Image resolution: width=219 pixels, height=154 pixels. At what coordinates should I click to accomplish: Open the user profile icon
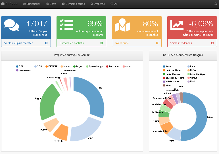[x=216, y=4]
